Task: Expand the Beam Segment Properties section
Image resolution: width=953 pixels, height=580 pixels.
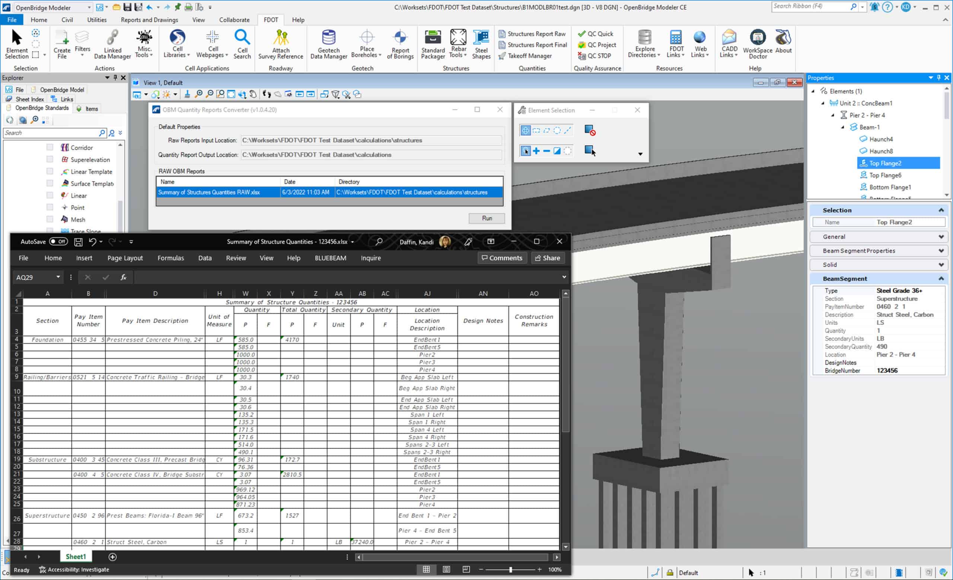Action: [x=940, y=251]
